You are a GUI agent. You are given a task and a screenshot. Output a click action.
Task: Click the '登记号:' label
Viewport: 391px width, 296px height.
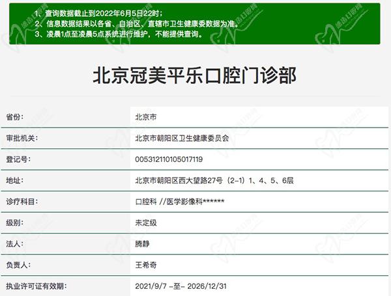18,159
